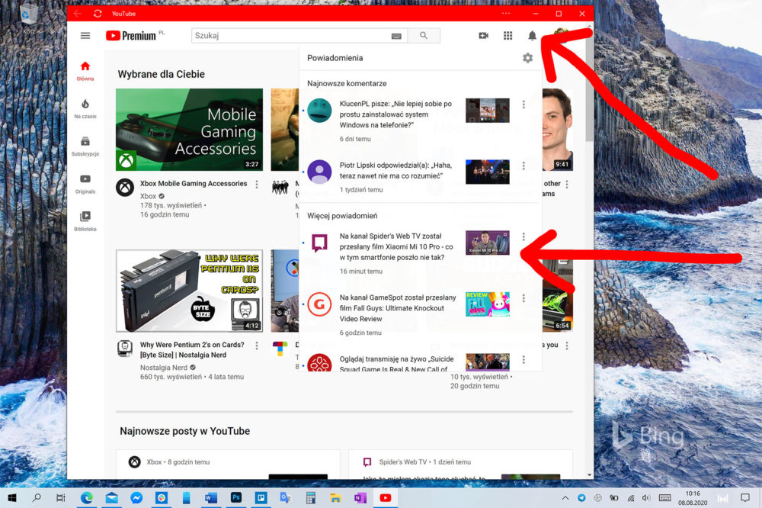Open options menu for Pentium 2's video
The width and height of the screenshot is (762, 508).
(257, 346)
